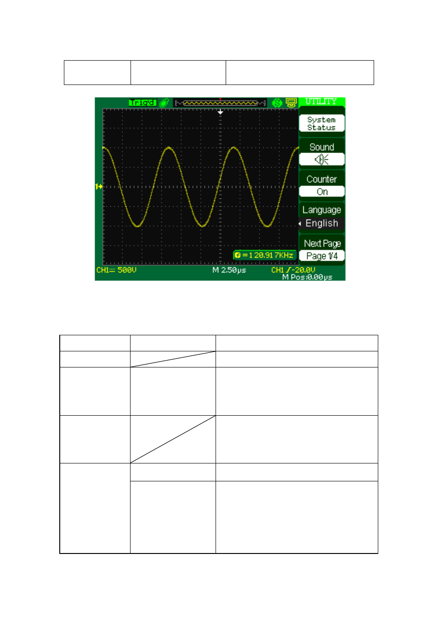This screenshot has height=621, width=438.
Task: Click the waveform memory overview bar
Action: coord(220,103)
